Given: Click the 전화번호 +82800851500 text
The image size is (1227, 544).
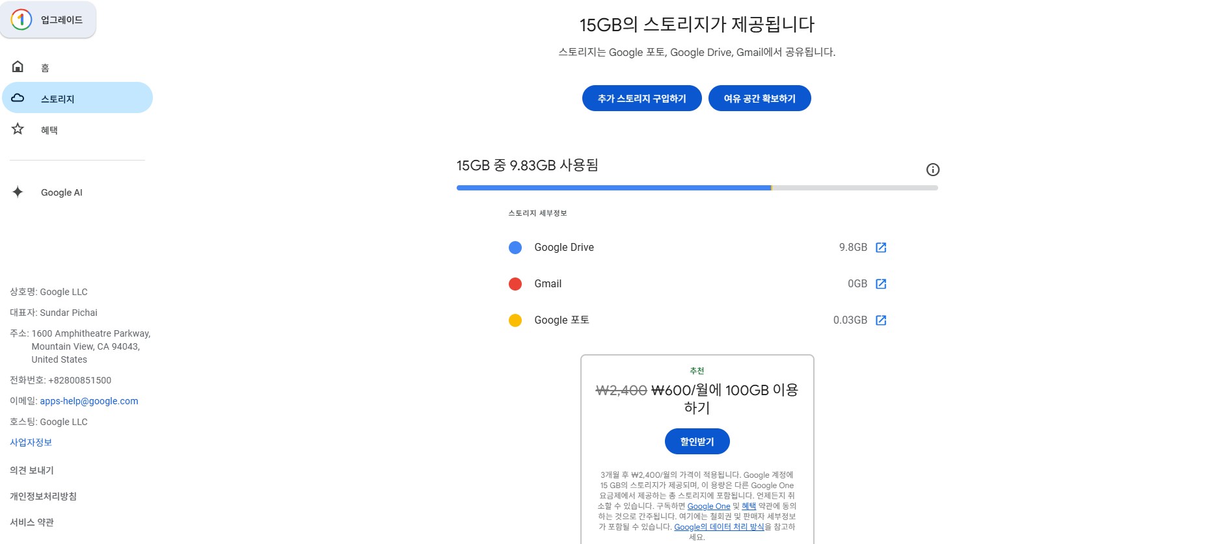Looking at the screenshot, I should (x=61, y=380).
